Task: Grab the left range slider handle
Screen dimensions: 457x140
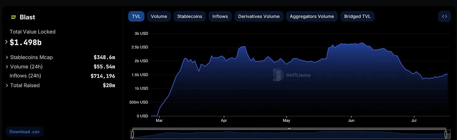Action: (132, 134)
